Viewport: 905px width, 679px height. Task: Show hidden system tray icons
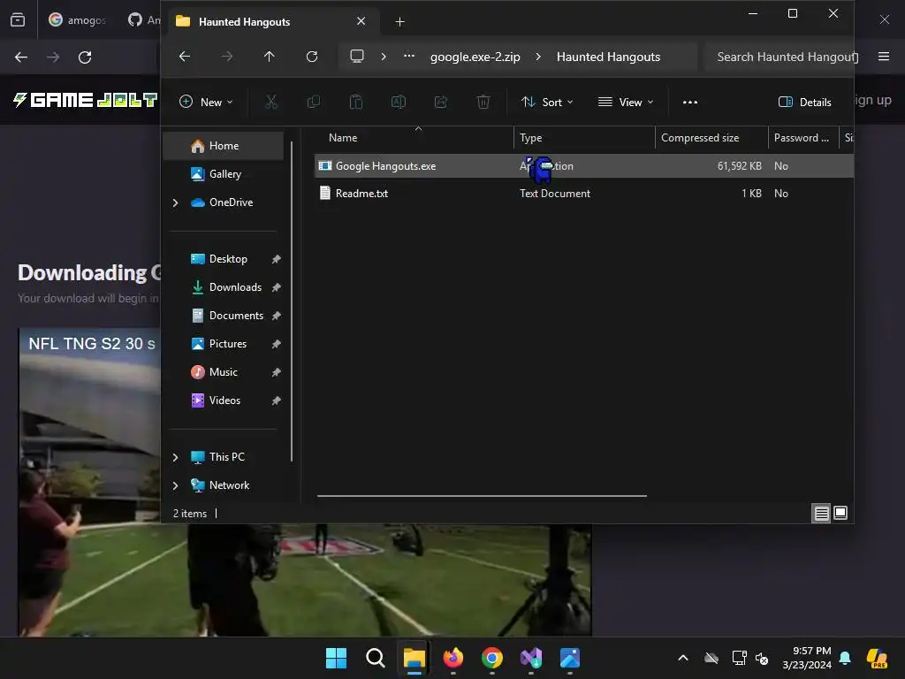coord(683,658)
